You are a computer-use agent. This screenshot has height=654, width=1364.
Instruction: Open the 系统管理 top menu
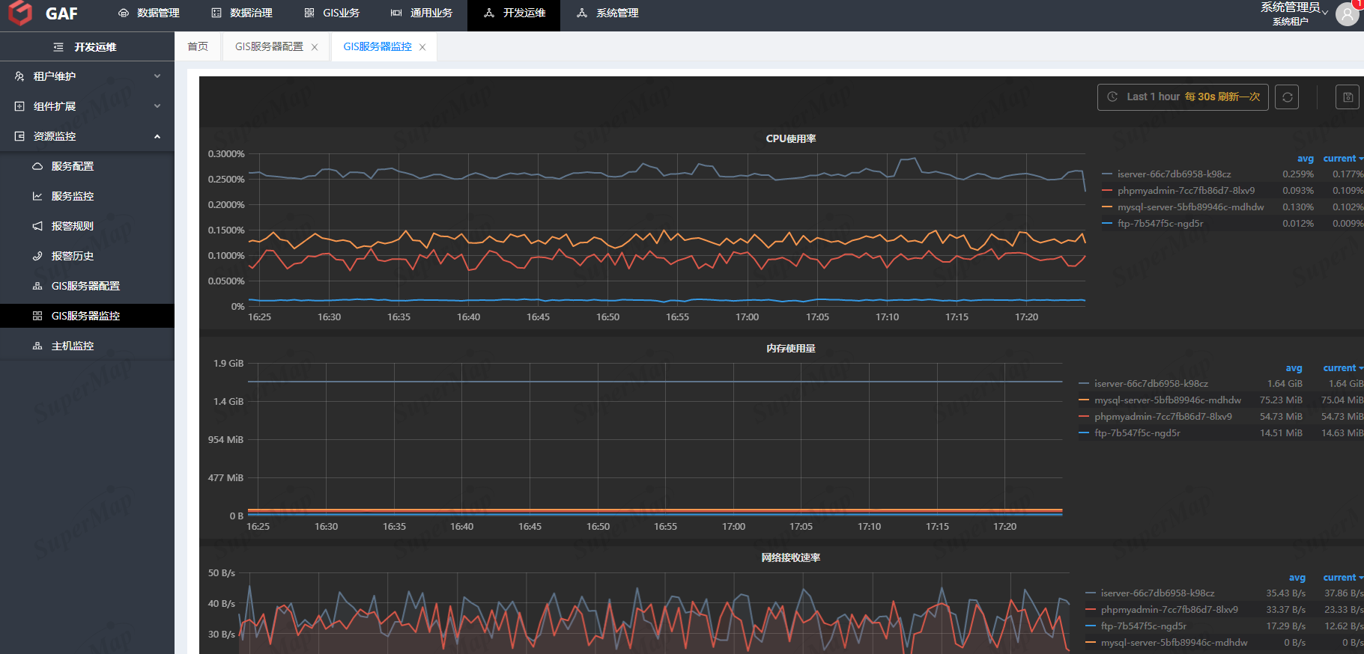pos(607,13)
